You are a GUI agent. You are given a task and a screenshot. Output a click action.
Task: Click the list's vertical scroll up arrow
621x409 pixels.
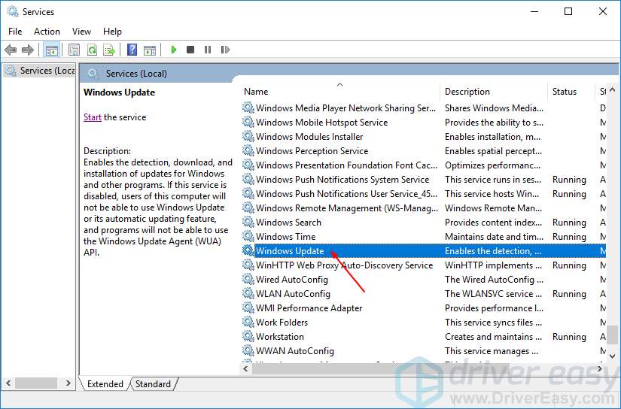pyautogui.click(x=612, y=90)
